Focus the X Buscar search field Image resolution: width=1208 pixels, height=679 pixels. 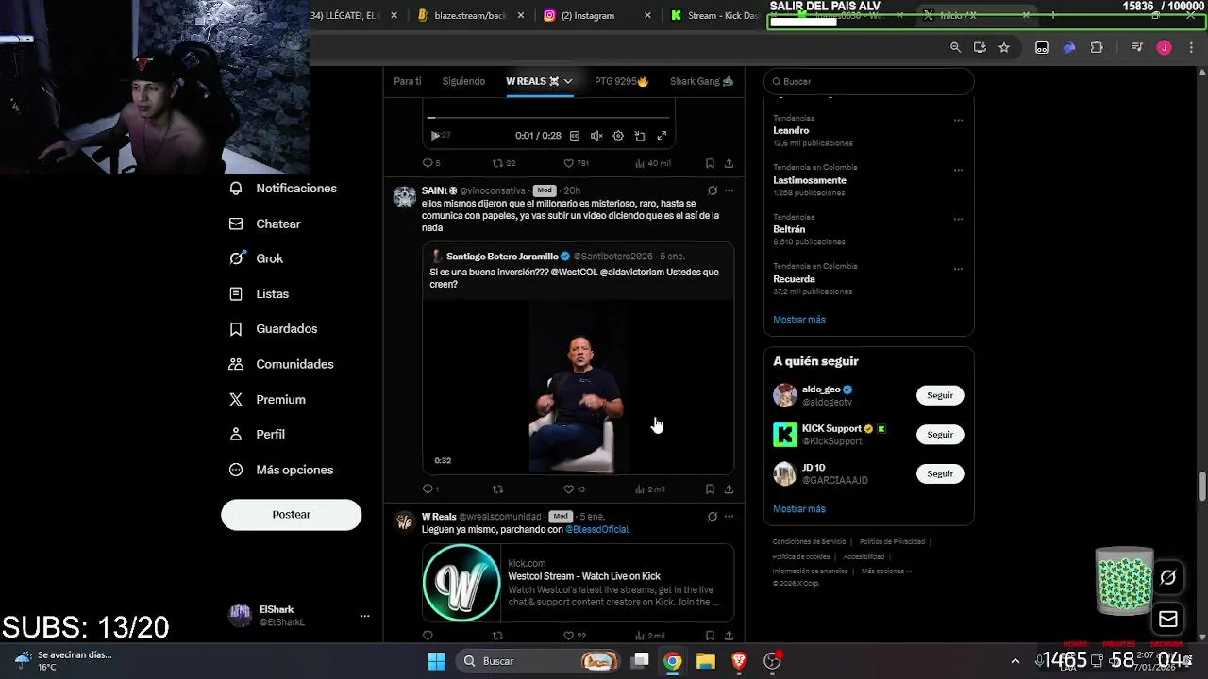[868, 81]
